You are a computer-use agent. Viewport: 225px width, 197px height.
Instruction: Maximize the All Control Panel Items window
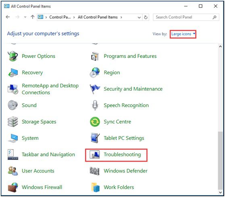200,6
